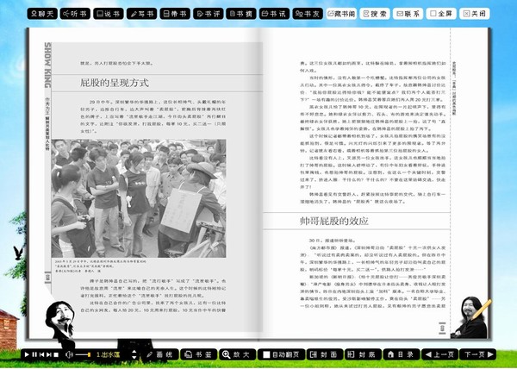Toggle the 自动翻页 auto page-flip checkbox
This screenshot has width=517, height=369.
click(x=266, y=355)
